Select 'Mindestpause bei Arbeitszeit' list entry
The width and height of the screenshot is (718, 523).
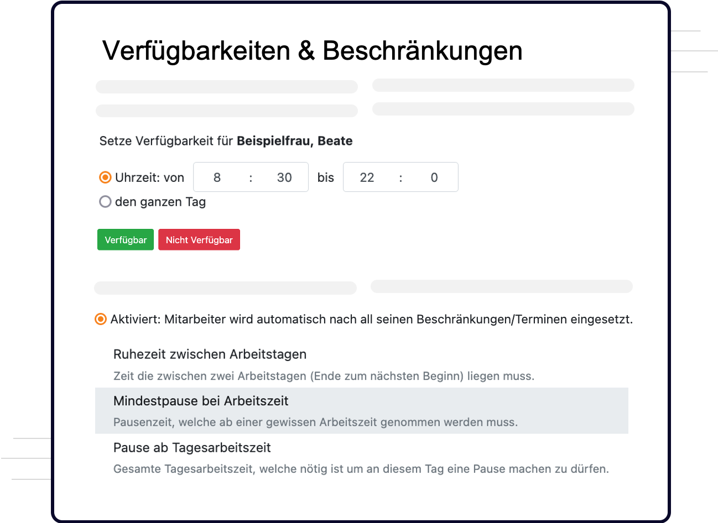coord(362,411)
